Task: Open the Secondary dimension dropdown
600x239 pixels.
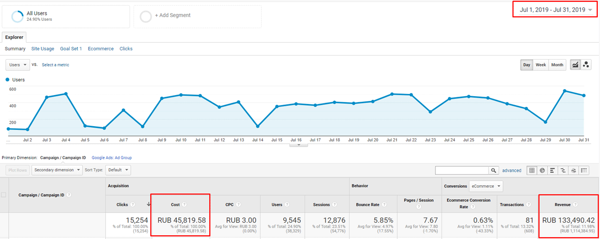Action: click(x=56, y=170)
